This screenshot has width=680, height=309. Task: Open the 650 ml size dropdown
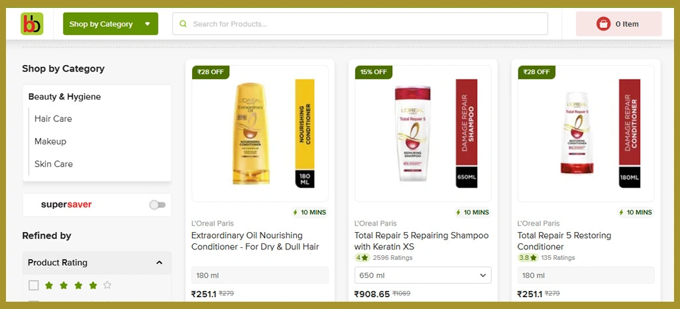pos(423,275)
